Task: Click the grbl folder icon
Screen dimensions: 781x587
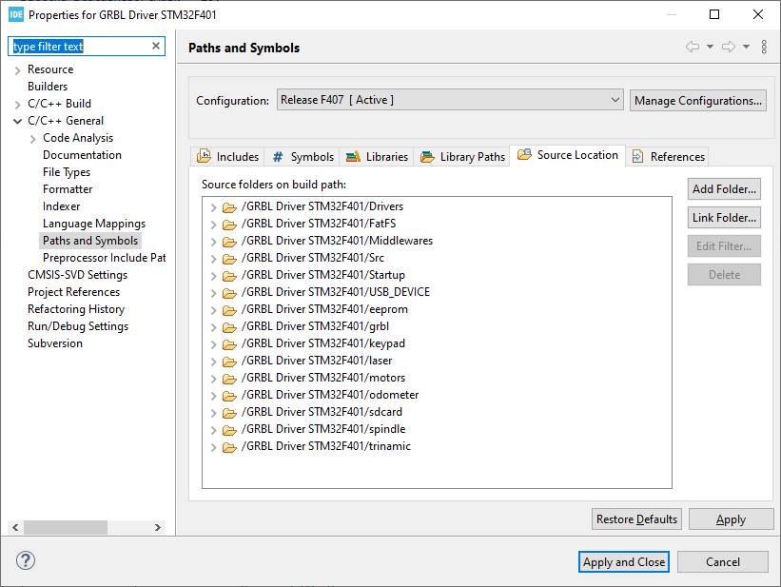Action: click(229, 327)
